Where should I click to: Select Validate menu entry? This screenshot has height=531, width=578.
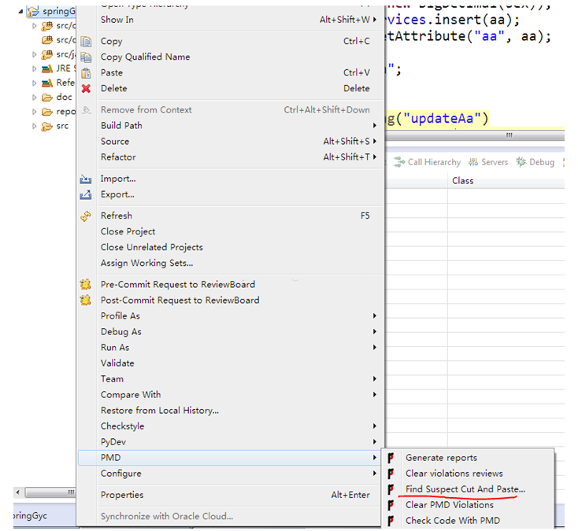point(230,363)
